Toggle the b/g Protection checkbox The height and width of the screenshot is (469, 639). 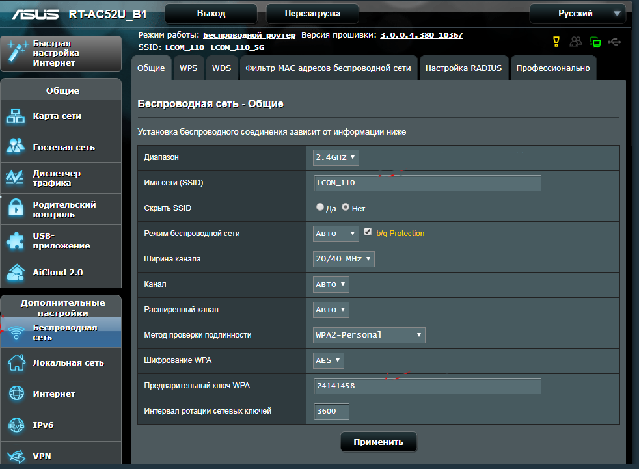click(x=368, y=232)
